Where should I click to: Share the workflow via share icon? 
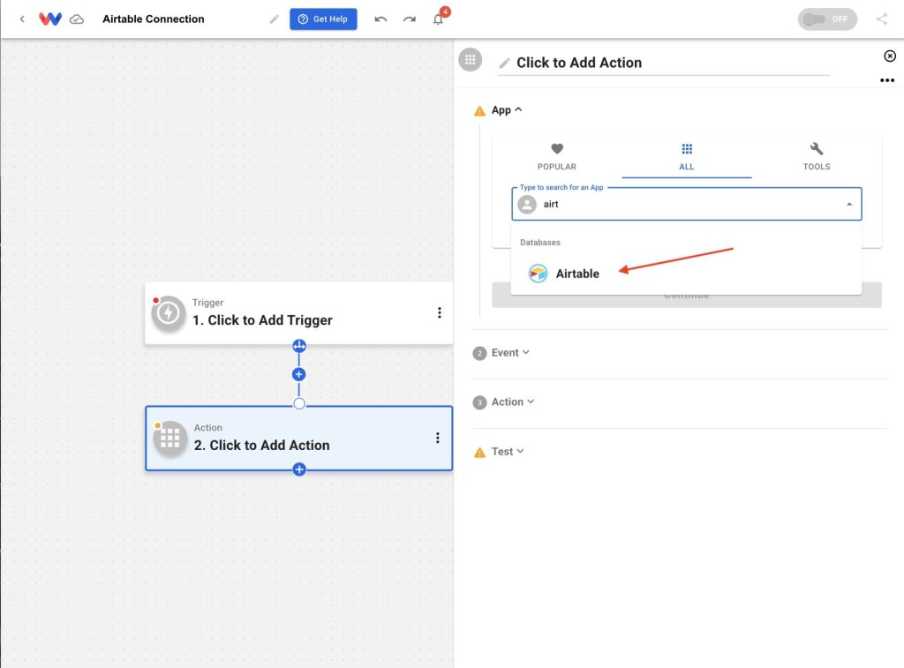(882, 19)
